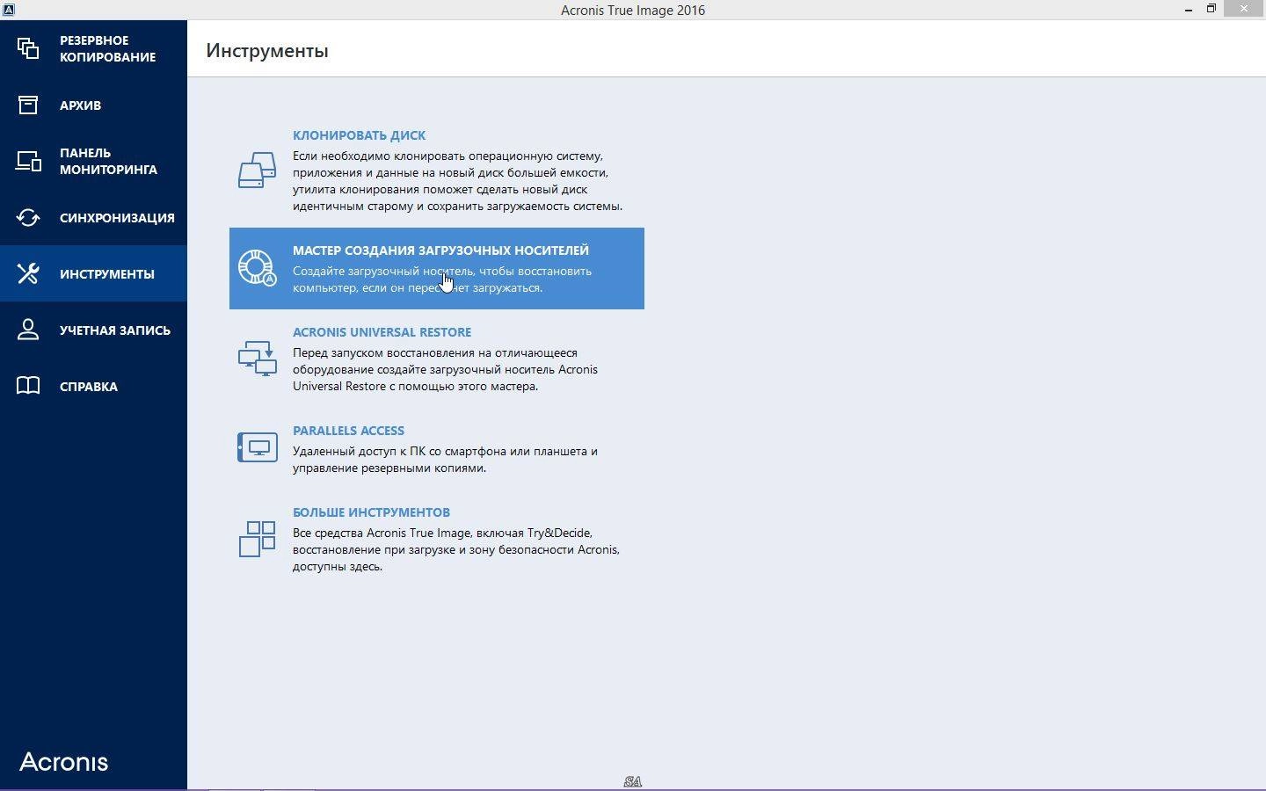The image size is (1266, 791).
Task: Click the Parallels Access tablet icon
Action: (x=257, y=447)
